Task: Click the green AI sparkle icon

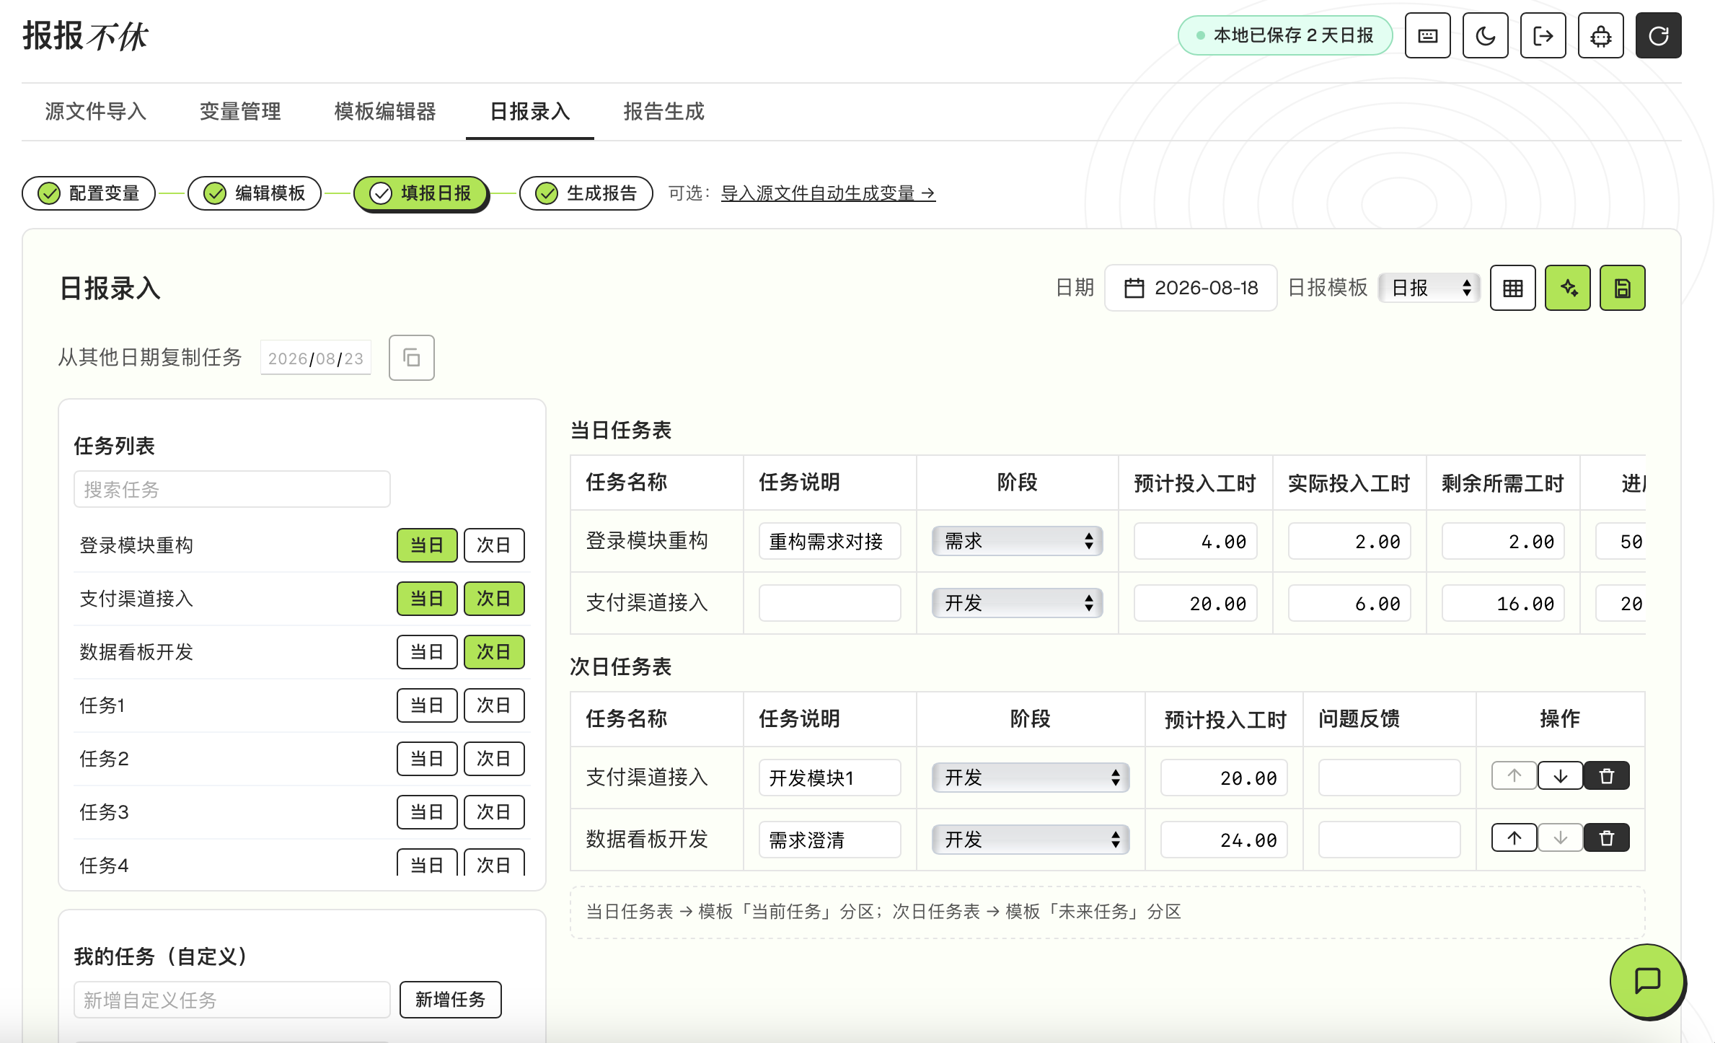Action: 1567,288
